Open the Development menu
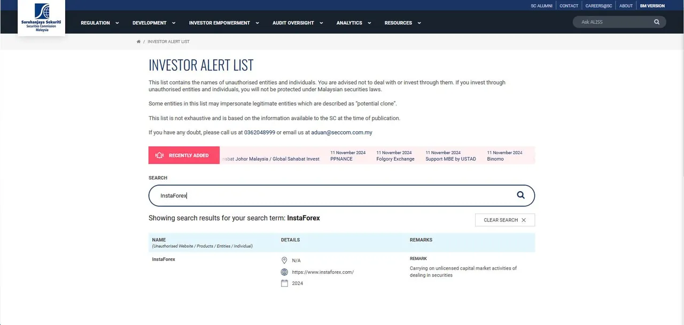The height and width of the screenshot is (325, 684). tap(150, 23)
